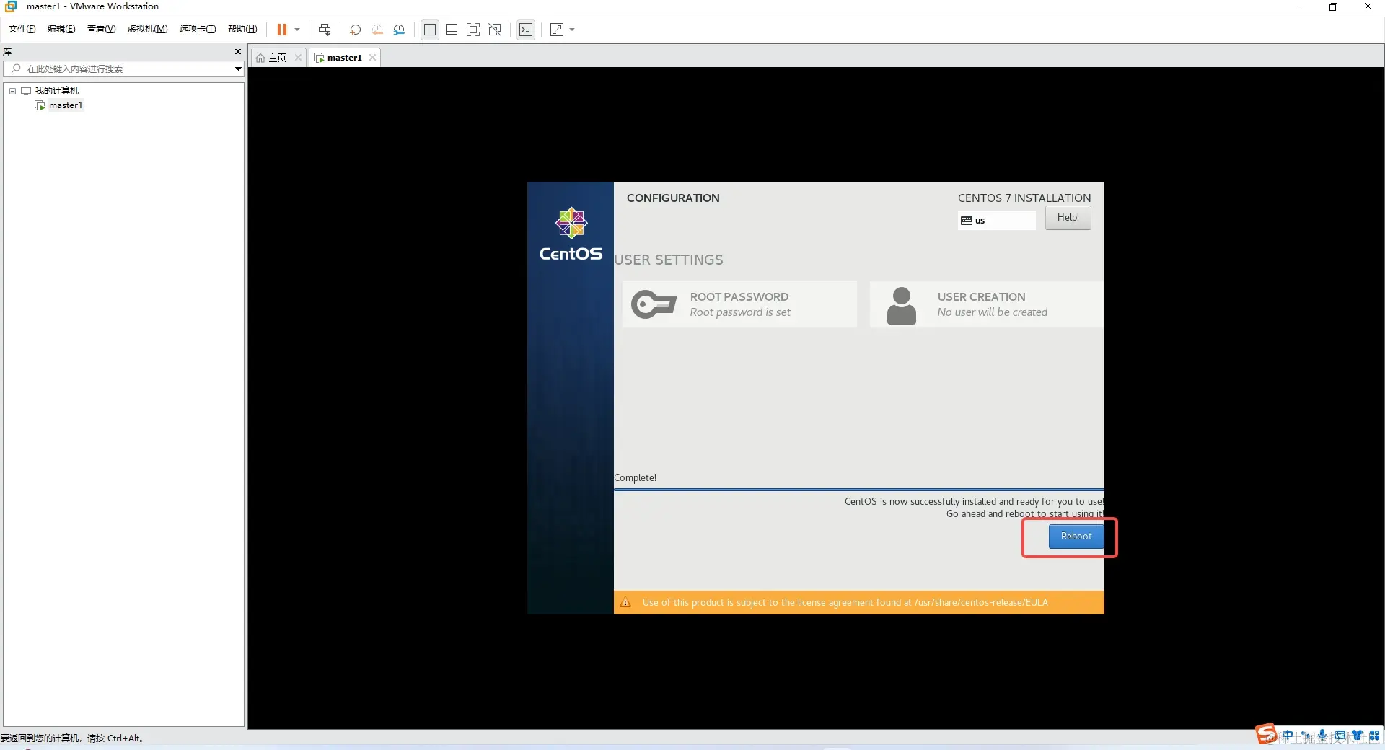The width and height of the screenshot is (1385, 750).
Task: Click the CentOS logo
Action: (x=571, y=234)
